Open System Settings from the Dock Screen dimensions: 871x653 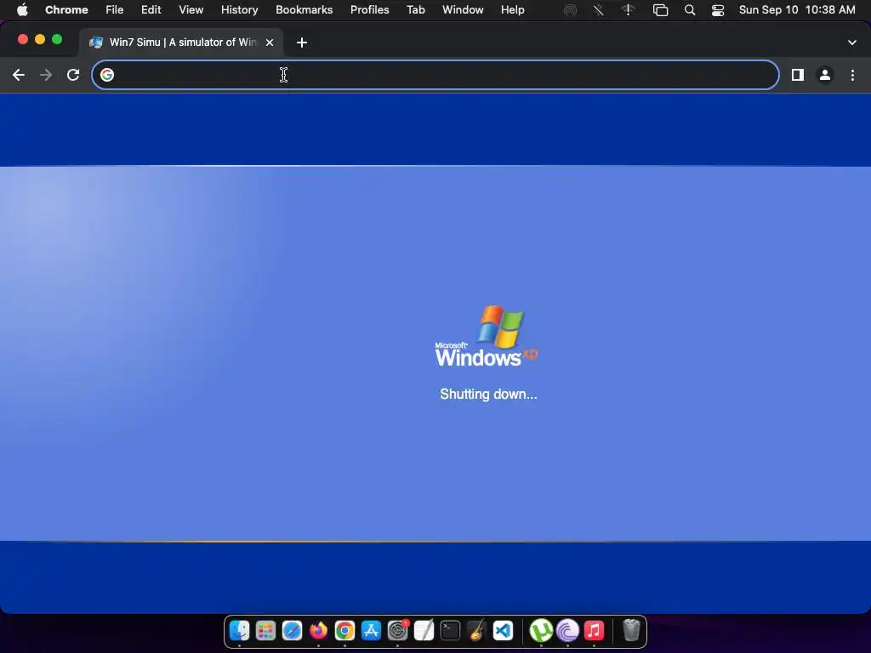tap(398, 631)
